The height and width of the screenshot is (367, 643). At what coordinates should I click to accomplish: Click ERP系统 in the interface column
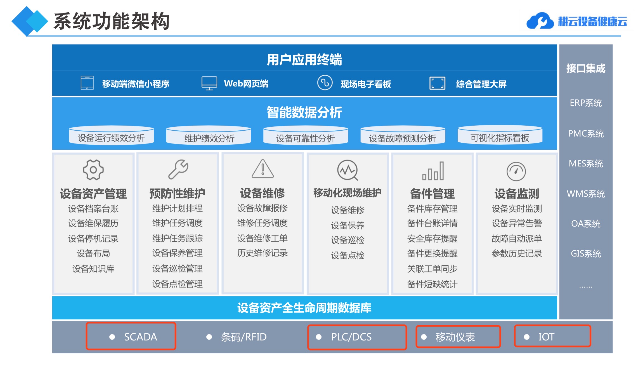tap(586, 103)
